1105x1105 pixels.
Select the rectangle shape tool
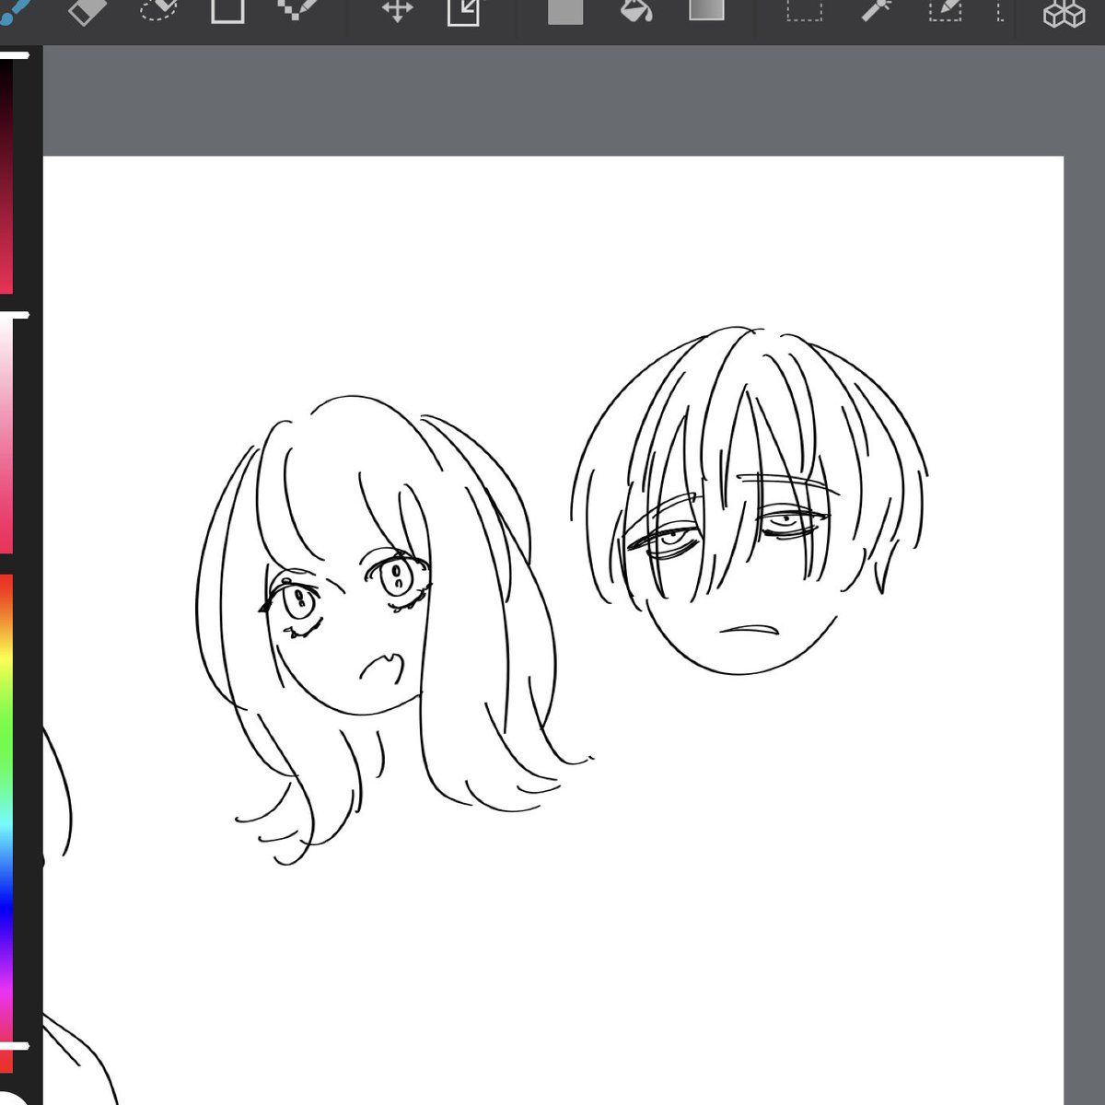pos(227,11)
